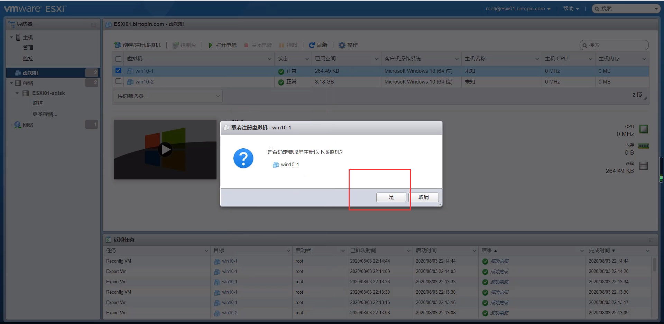Click 更多存储... in navigator
The width and height of the screenshot is (664, 324).
tap(45, 114)
